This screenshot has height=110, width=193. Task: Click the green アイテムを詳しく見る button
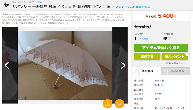161,48
